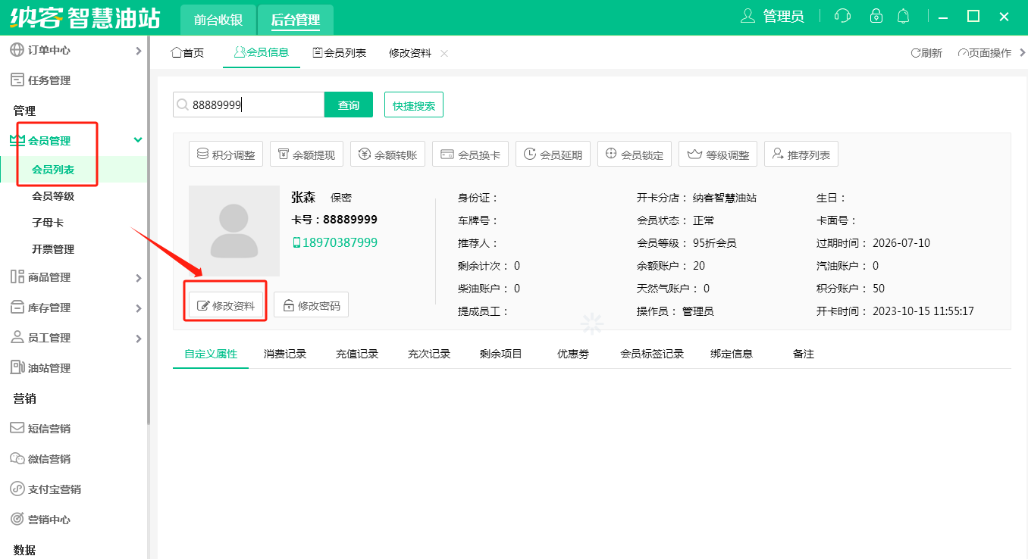
Task: Open 余额提现 balance withdrawal
Action: 306,155
